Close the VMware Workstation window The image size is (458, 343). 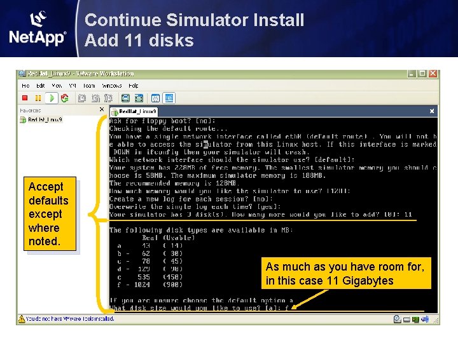(433, 74)
